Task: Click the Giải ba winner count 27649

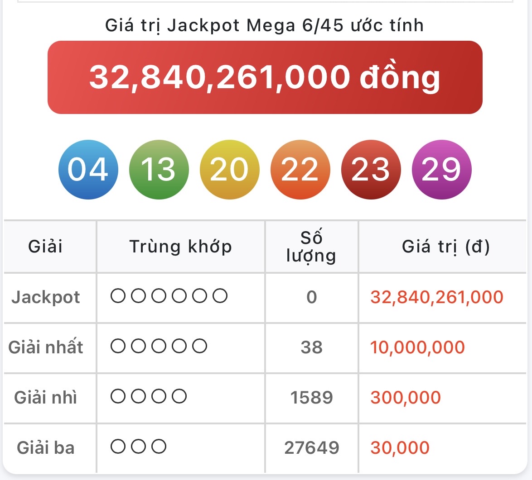Action: (x=311, y=448)
